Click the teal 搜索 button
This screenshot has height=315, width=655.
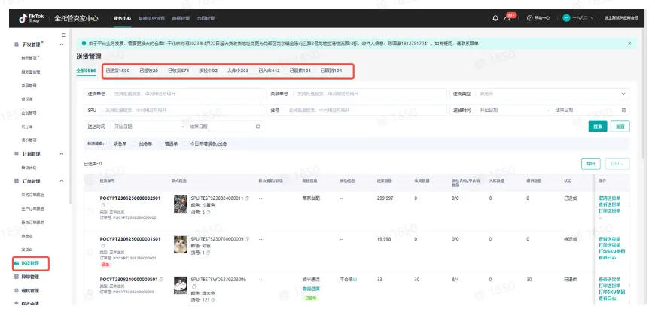click(598, 126)
